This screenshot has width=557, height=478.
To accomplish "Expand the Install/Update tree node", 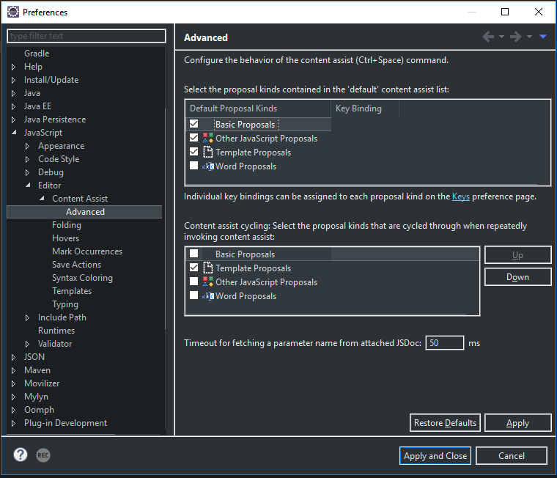I will (x=13, y=80).
